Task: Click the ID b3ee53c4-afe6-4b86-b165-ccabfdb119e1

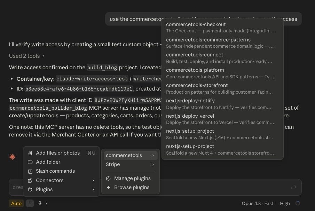Action: click(x=79, y=89)
